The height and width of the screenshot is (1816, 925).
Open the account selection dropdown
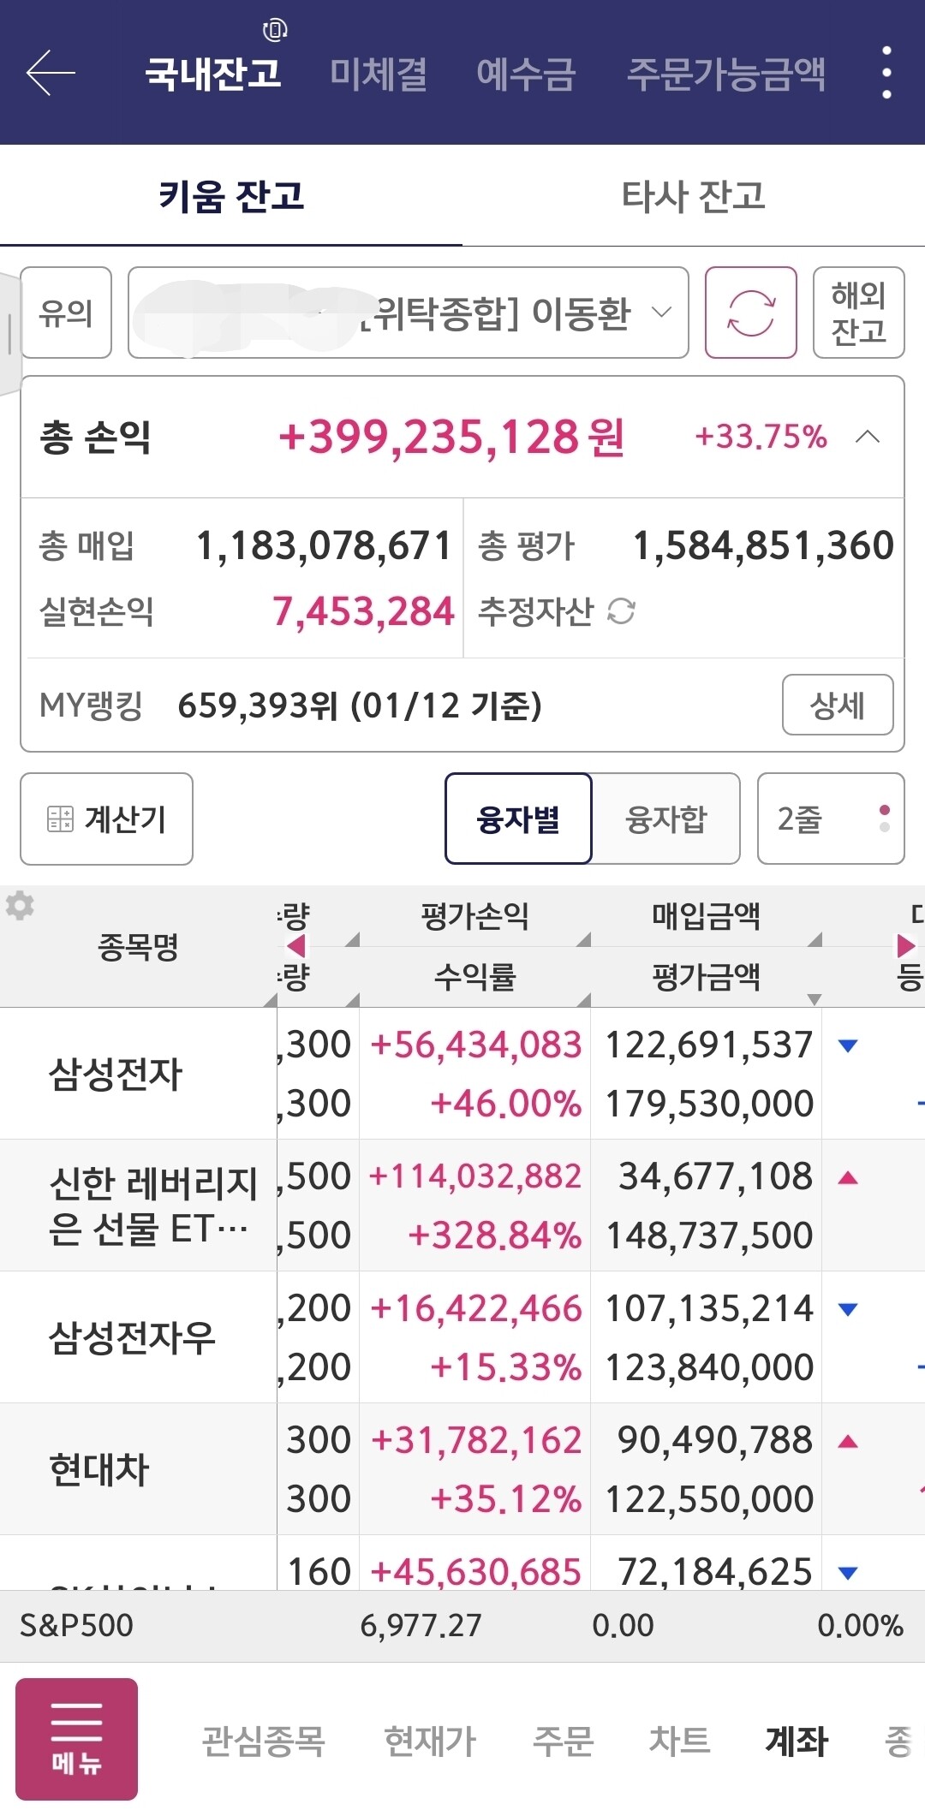coord(409,313)
